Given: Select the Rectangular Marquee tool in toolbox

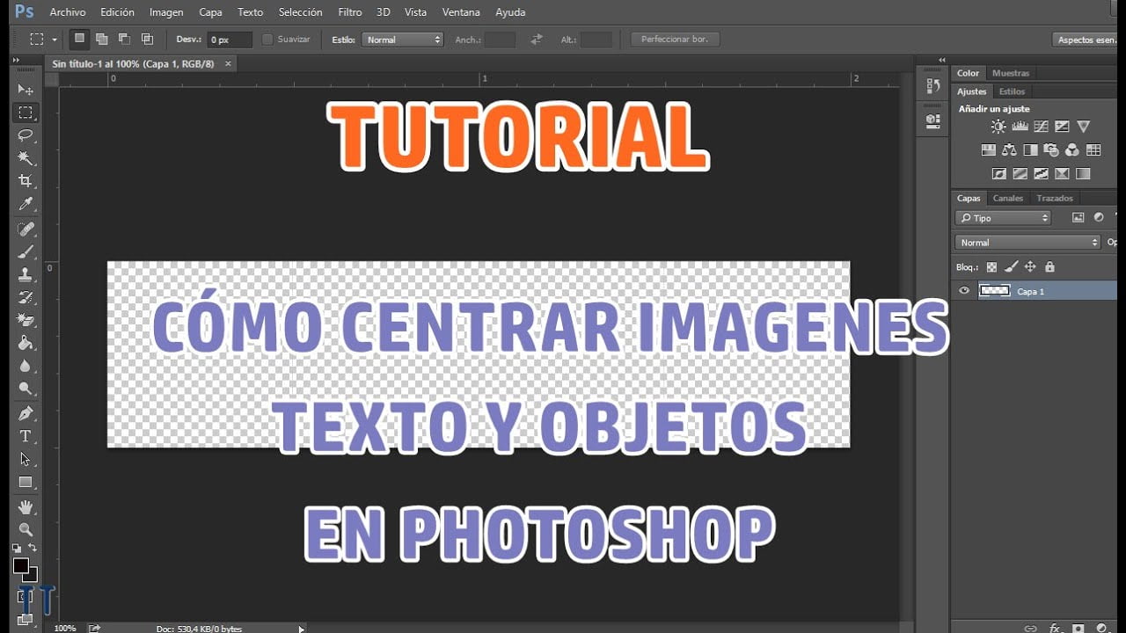Looking at the screenshot, I should (x=26, y=113).
